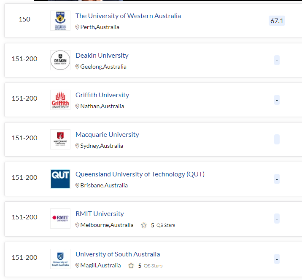
Task: Click the RMIT University logo
Action: tap(60, 219)
